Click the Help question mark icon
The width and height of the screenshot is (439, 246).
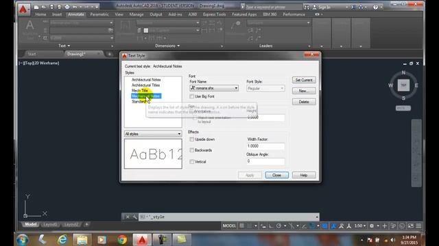tap(375, 8)
